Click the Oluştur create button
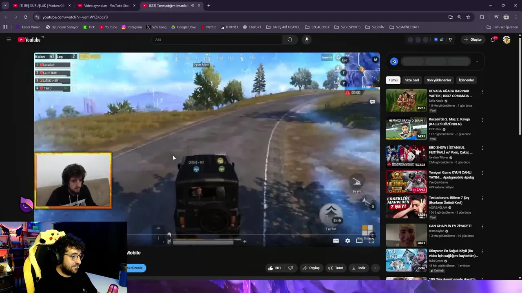Viewport: 522px width, 293px height. pos(473,39)
